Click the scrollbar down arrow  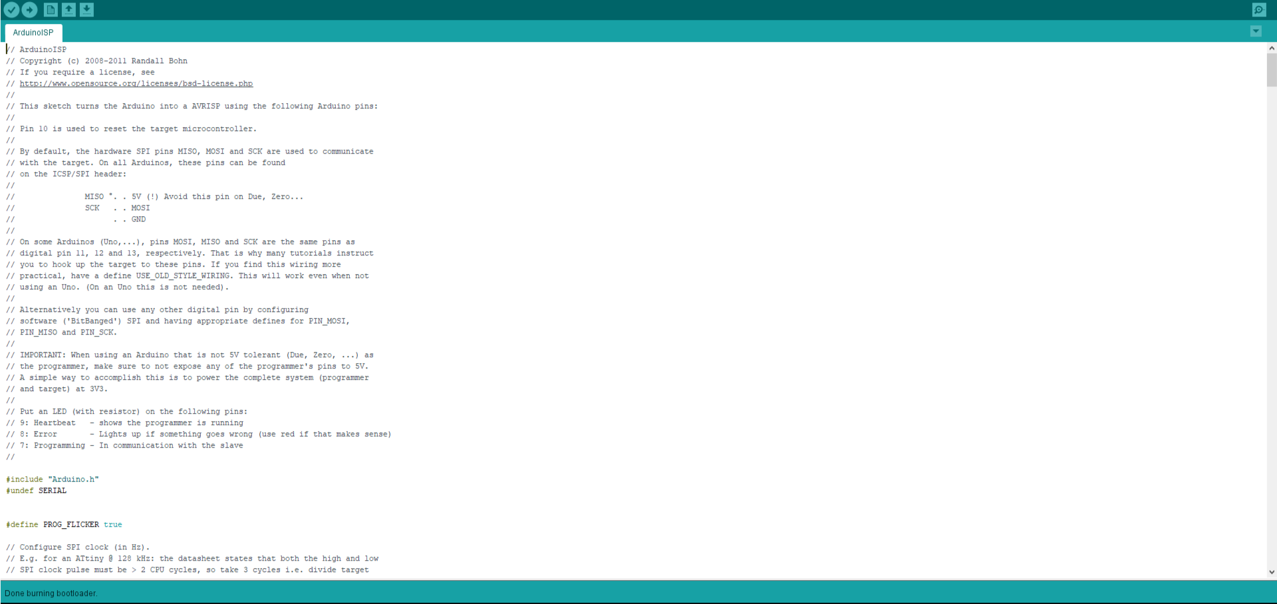tap(1272, 572)
